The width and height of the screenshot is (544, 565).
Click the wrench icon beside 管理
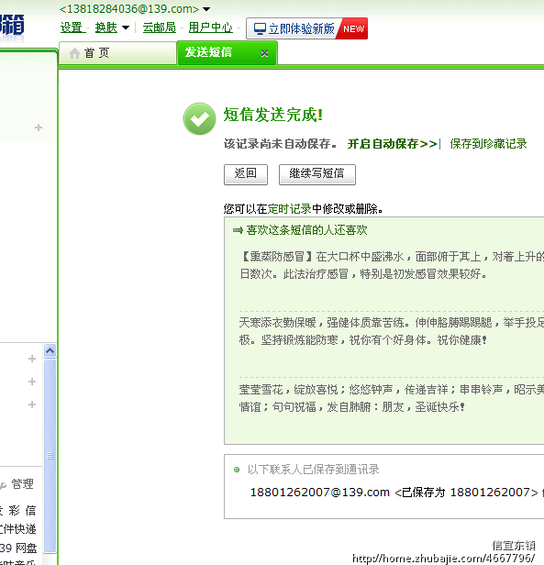pos(3,485)
